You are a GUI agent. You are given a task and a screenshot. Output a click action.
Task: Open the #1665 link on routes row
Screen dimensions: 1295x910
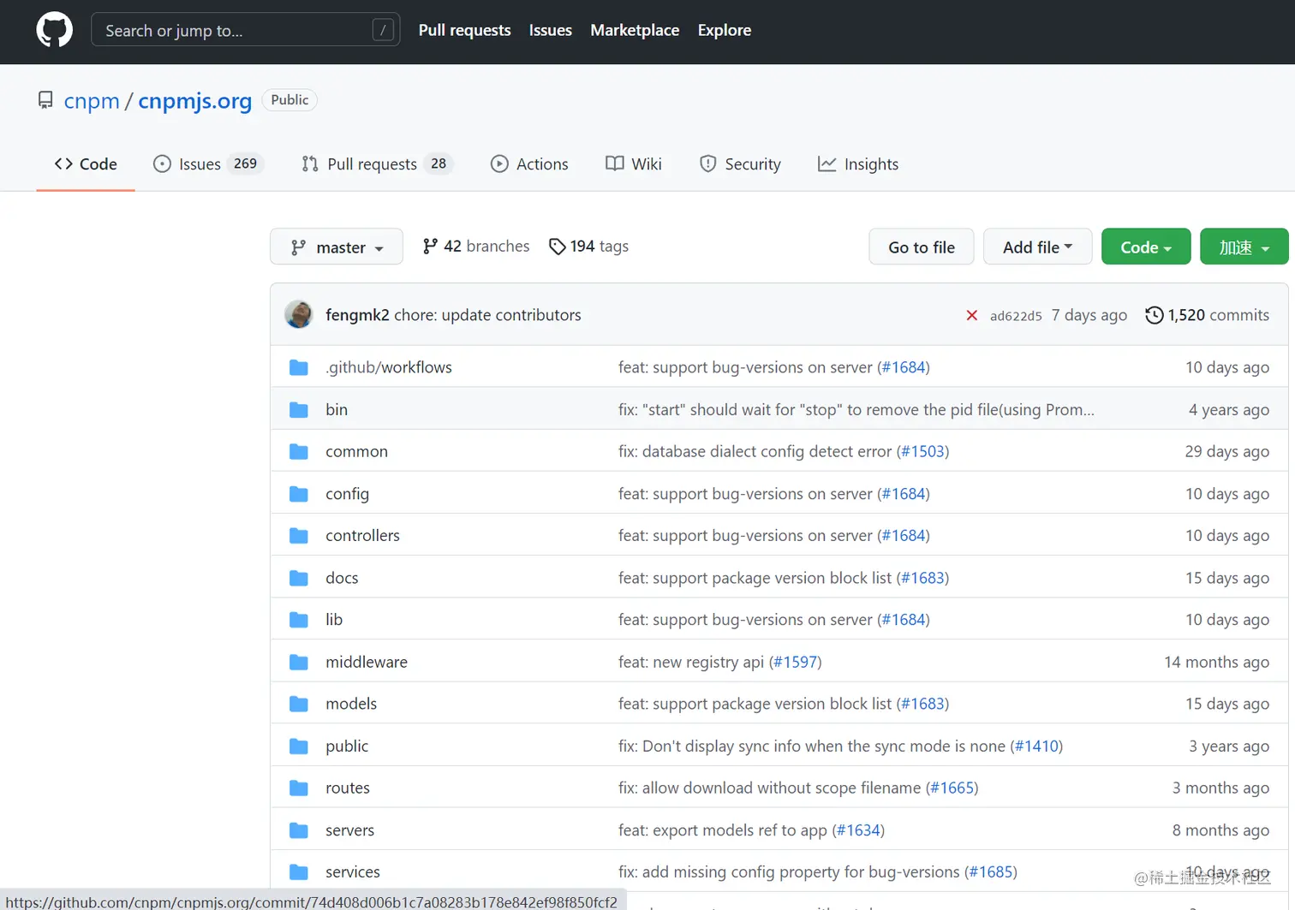point(952,788)
